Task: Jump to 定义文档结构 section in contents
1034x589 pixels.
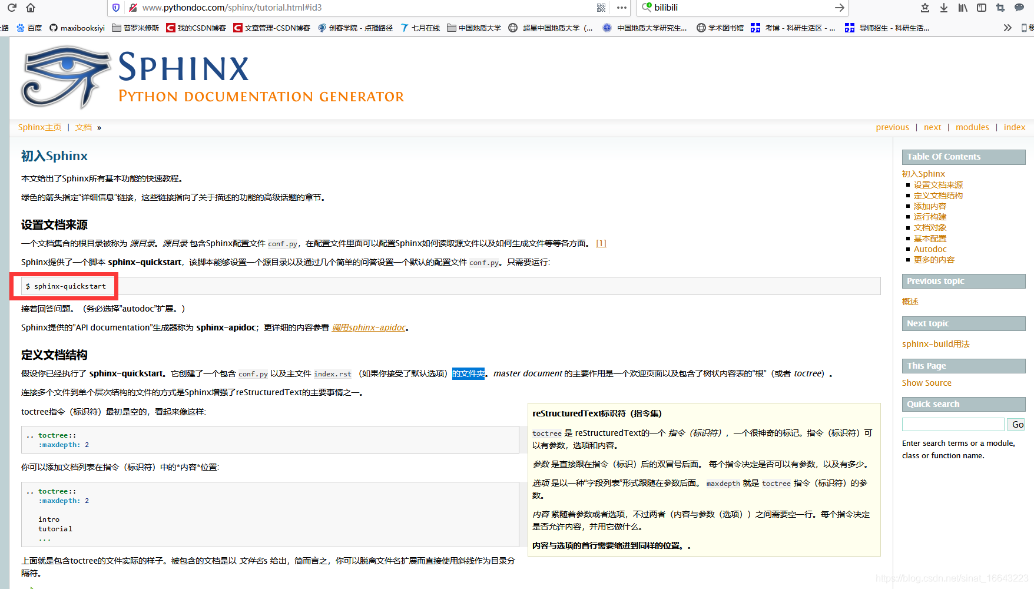Action: coord(938,196)
